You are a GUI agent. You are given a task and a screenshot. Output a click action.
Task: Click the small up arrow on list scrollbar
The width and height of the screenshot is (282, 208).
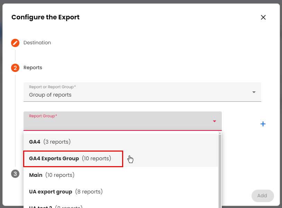pyautogui.click(x=219, y=133)
